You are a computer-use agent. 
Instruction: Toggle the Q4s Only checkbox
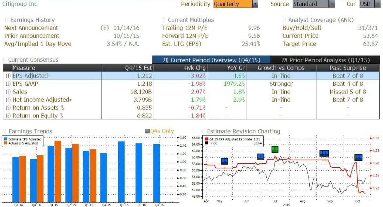click(147, 131)
